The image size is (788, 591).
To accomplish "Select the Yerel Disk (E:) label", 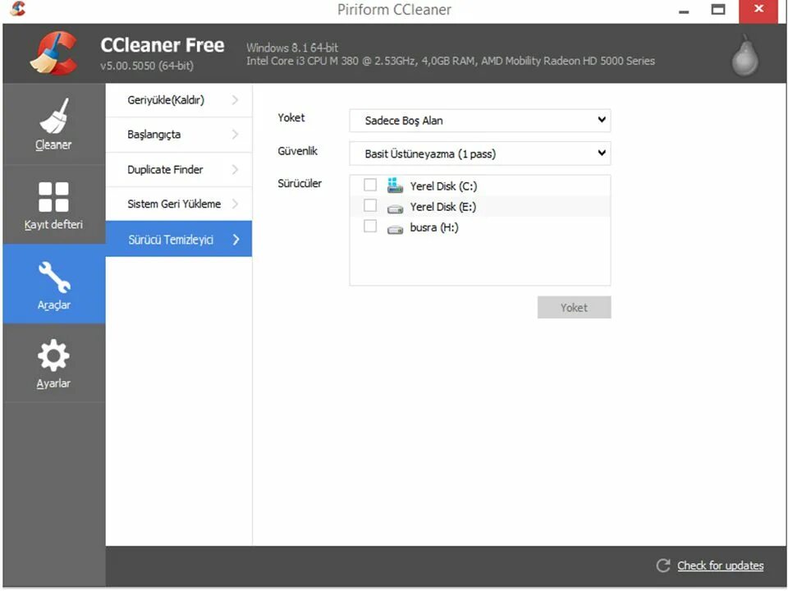I will pos(442,207).
